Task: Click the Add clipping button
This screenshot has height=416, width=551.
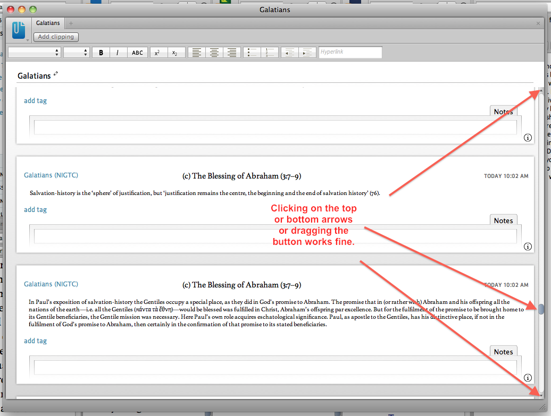Action: point(56,37)
